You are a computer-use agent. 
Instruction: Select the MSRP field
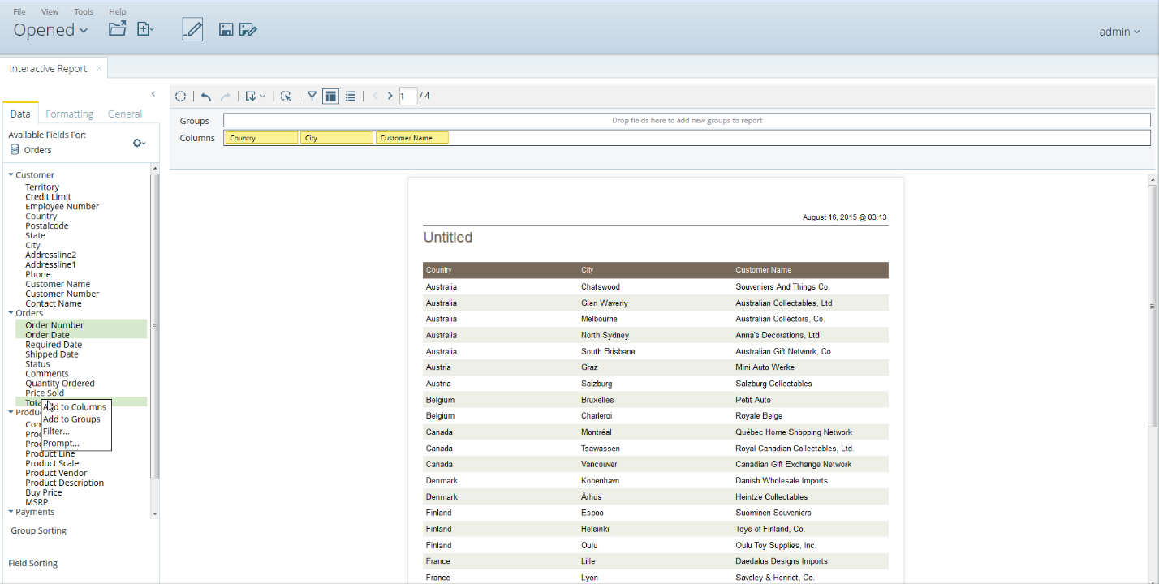[x=37, y=502]
